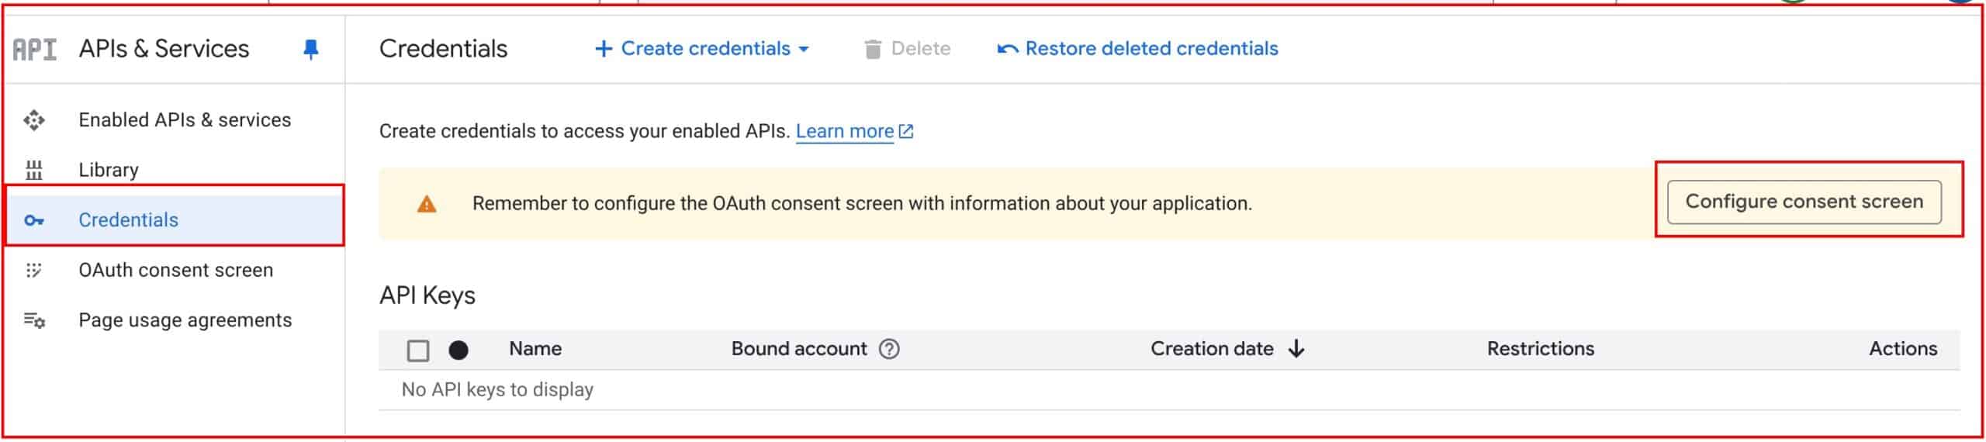Click the Credentials key icon
The height and width of the screenshot is (442, 1986).
[x=34, y=220]
